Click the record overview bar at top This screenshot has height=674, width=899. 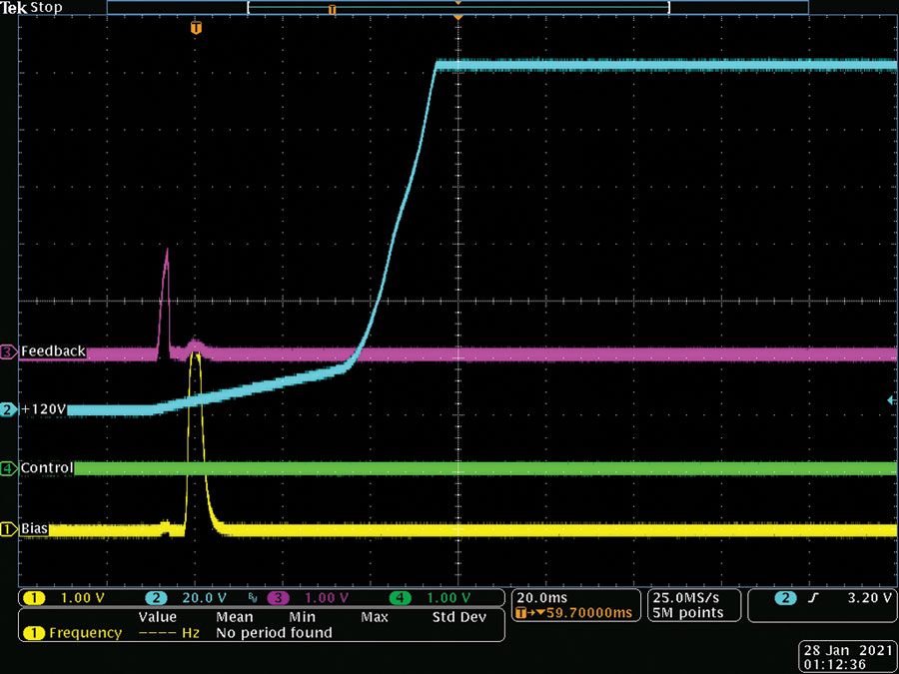(457, 7)
